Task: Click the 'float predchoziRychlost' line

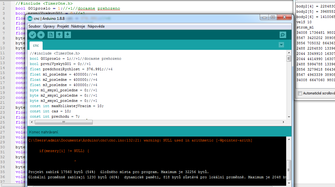Action: point(71,69)
